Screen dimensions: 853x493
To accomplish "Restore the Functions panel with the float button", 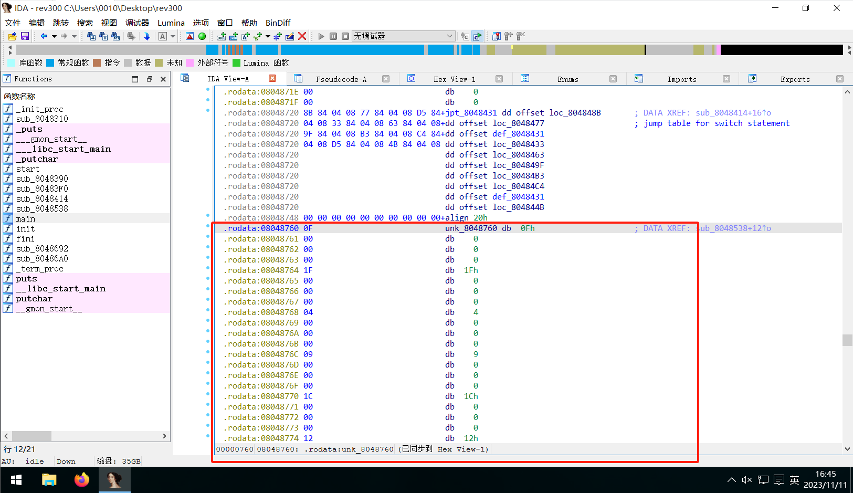I will (149, 79).
